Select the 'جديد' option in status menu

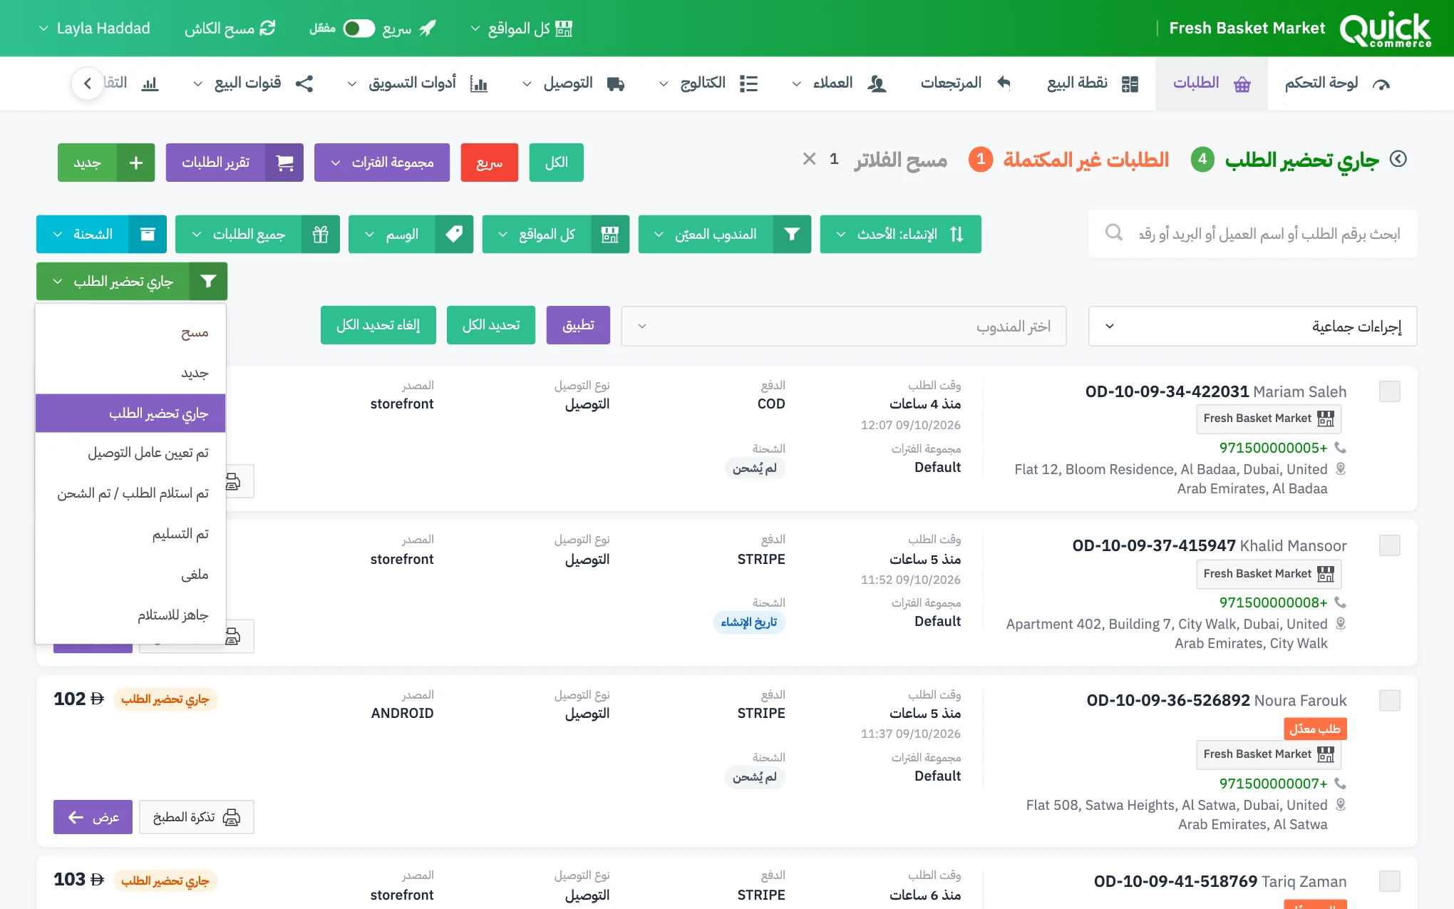click(130, 373)
